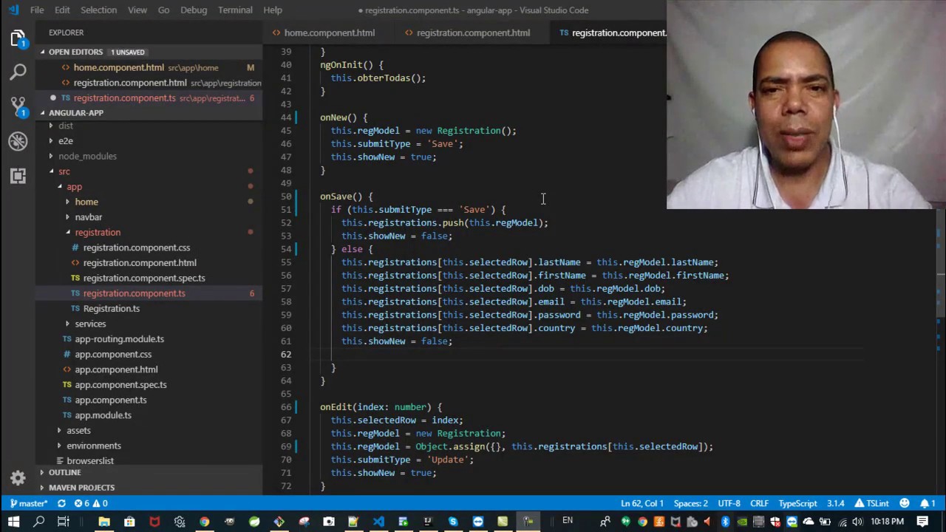This screenshot has width=946, height=532.
Task: Open the Source Control view
Action: tap(18, 107)
